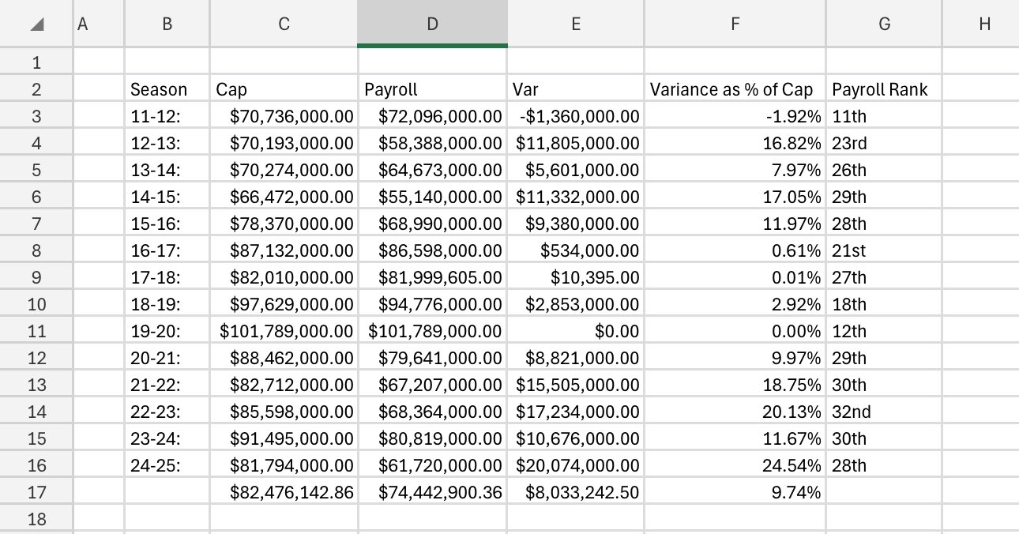Click variance value $0.00

coord(575,331)
